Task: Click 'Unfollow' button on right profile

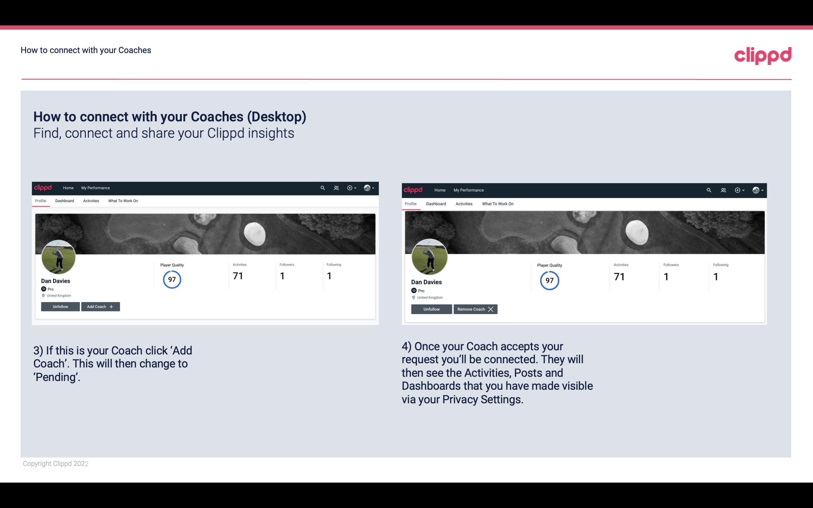Action: click(431, 309)
